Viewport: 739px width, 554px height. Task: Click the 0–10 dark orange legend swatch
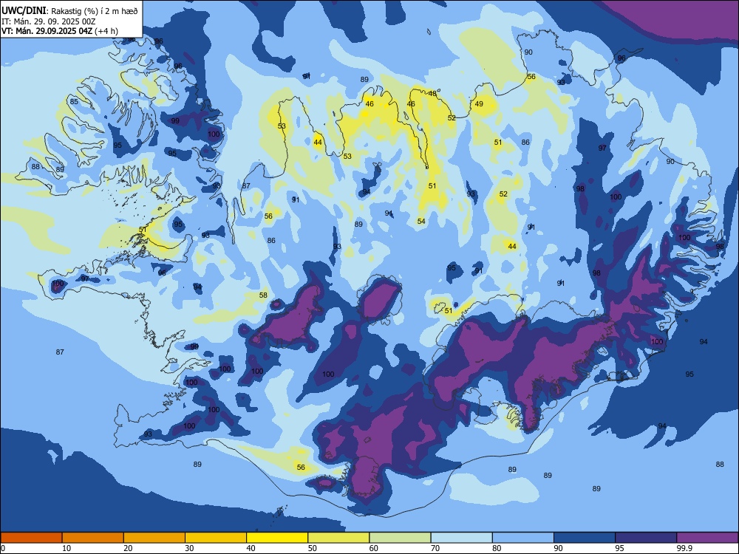tap(31, 538)
